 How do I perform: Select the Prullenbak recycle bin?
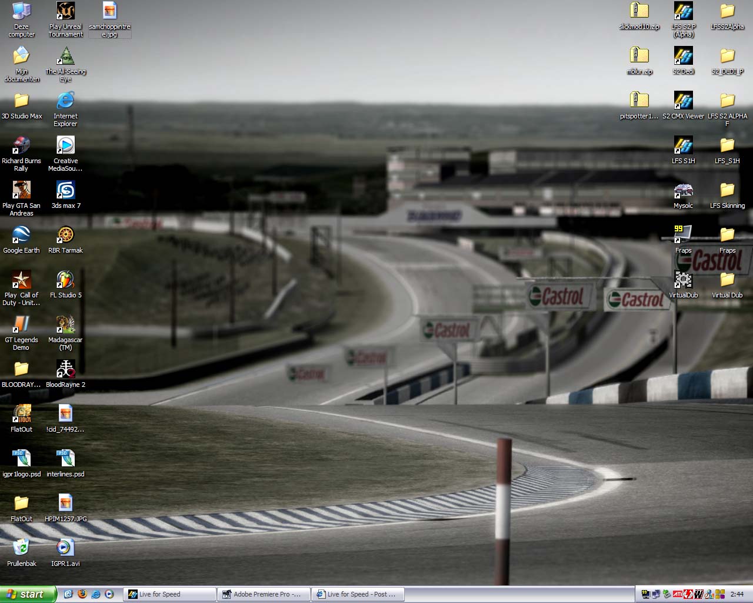click(x=21, y=553)
